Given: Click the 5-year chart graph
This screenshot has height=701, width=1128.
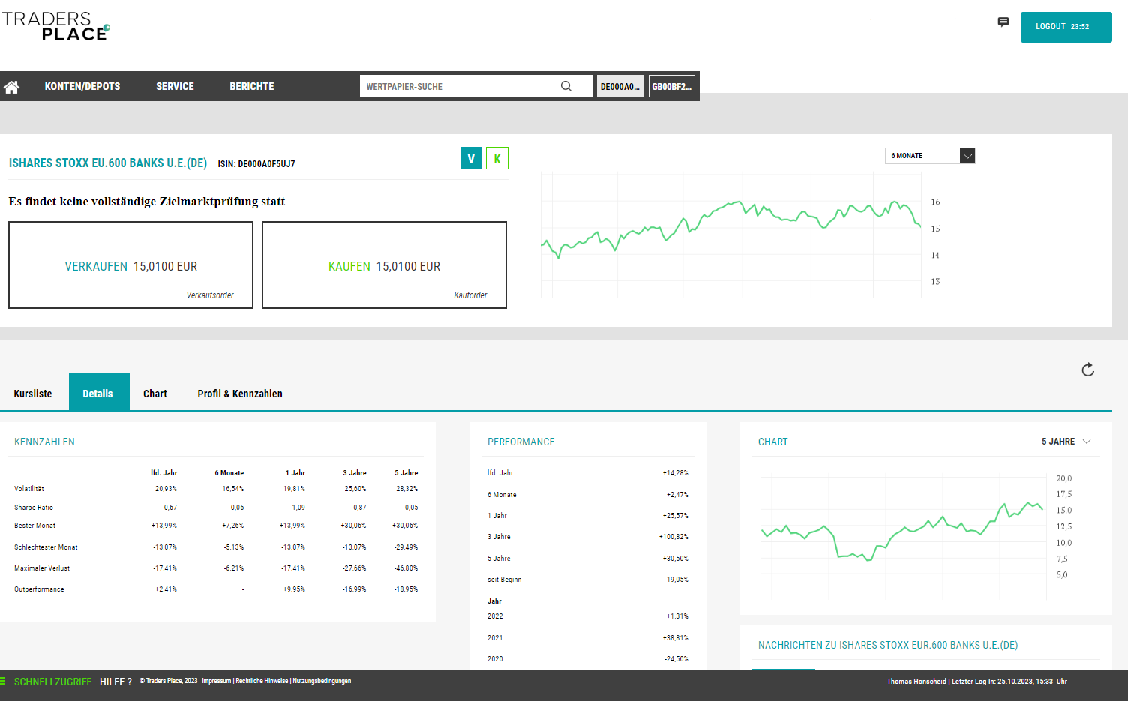Looking at the screenshot, I should click(x=904, y=536).
